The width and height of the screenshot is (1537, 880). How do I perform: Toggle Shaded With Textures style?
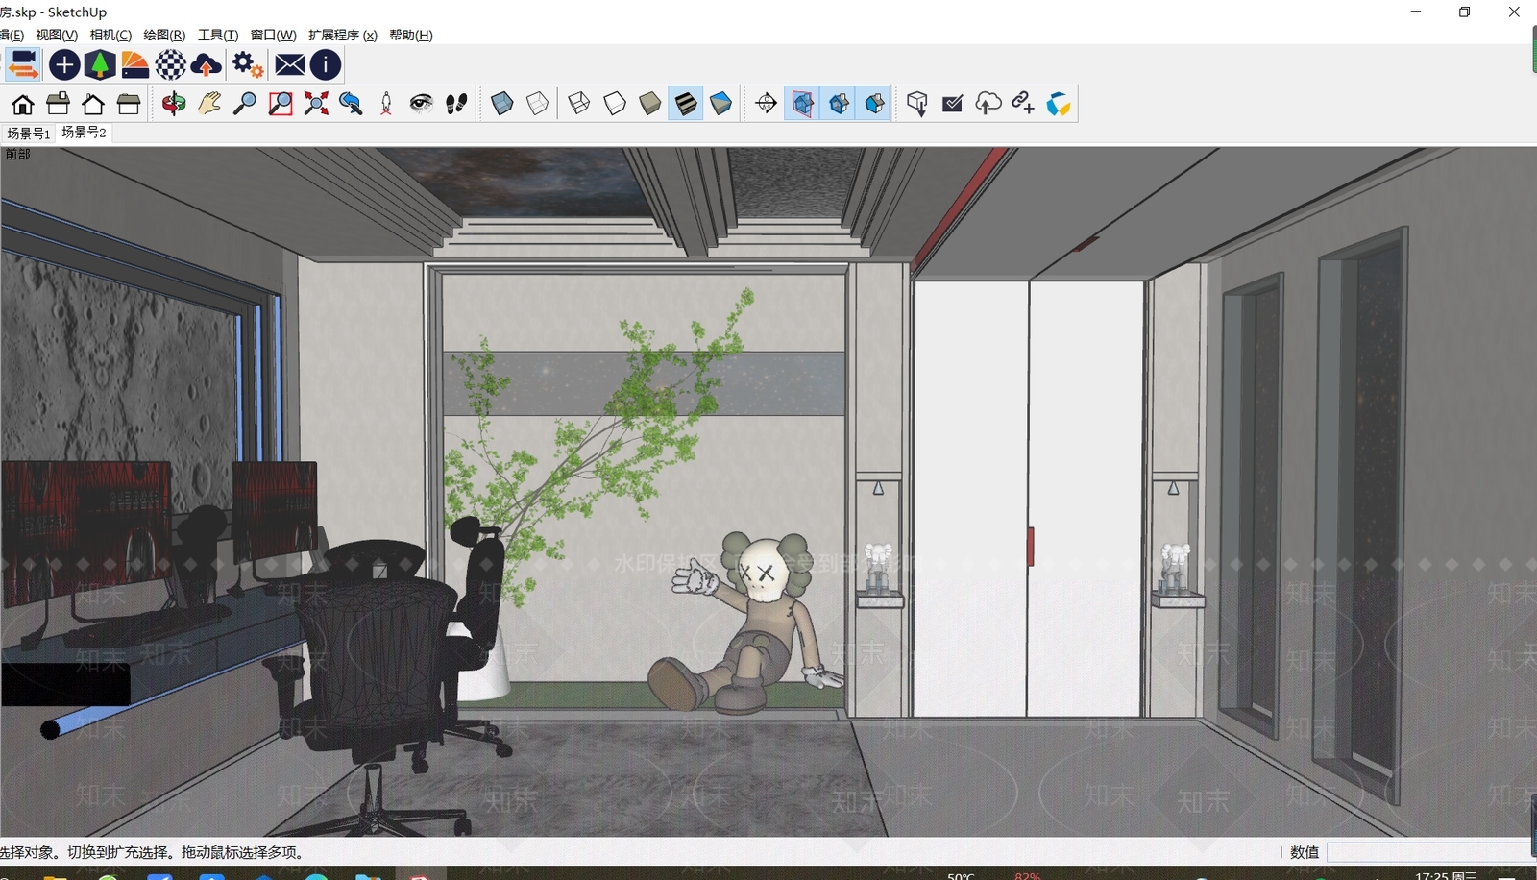tap(686, 104)
